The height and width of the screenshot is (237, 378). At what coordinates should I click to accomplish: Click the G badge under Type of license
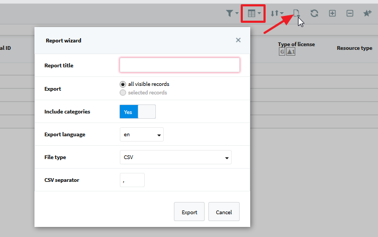282,51
